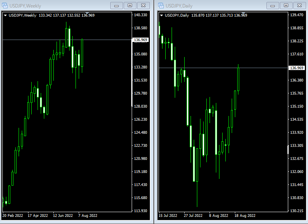
Task: Click the 130.215 price on Daily scale
Action: (297, 211)
